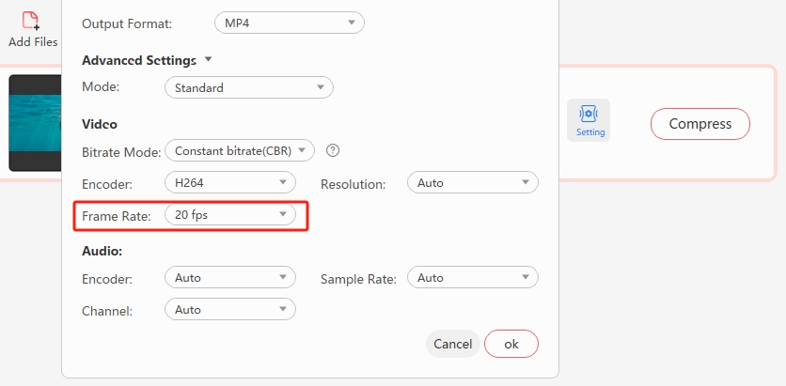Confirm settings with the ok button
Image resolution: width=786 pixels, height=386 pixels.
[x=511, y=344]
